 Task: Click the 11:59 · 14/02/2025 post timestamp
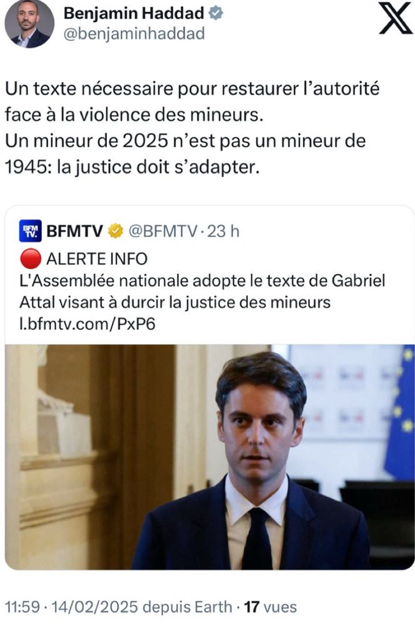click(72, 607)
